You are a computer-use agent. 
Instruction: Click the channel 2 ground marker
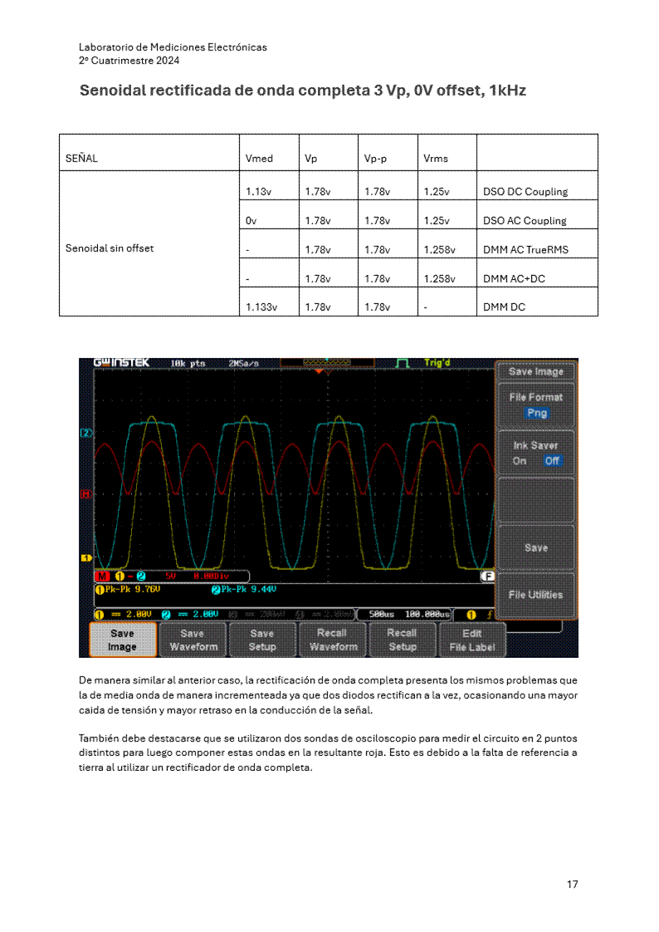coord(85,433)
